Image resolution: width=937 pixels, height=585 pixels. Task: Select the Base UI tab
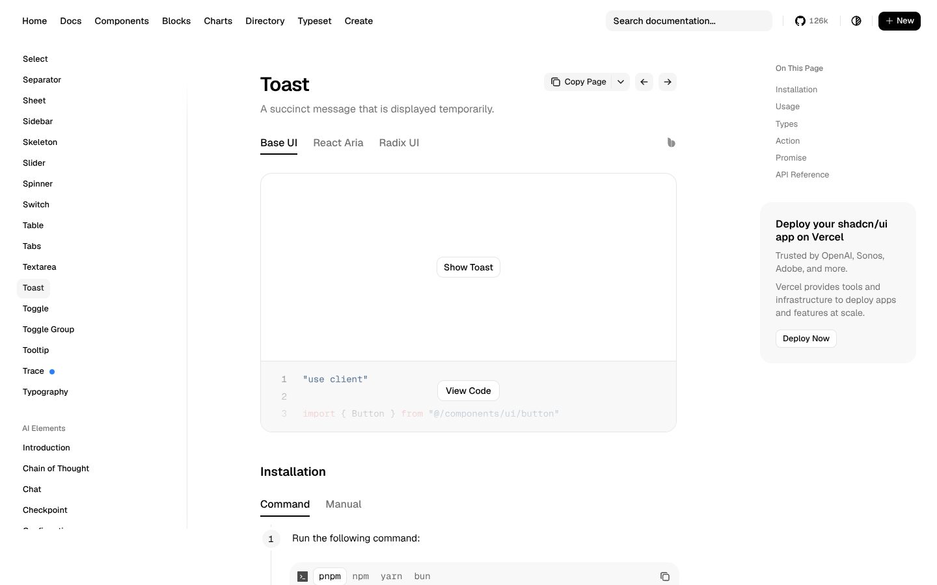[278, 143]
